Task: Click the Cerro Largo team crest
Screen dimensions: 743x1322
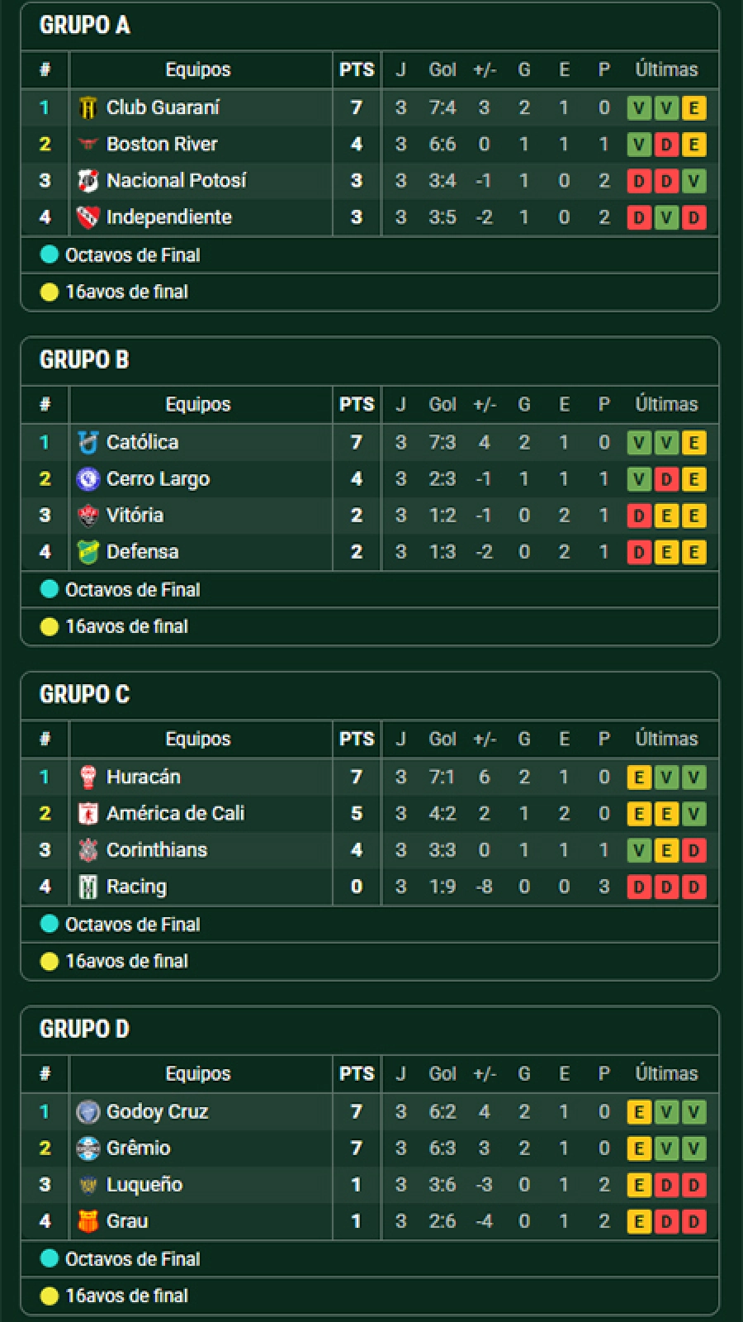Action: point(88,479)
